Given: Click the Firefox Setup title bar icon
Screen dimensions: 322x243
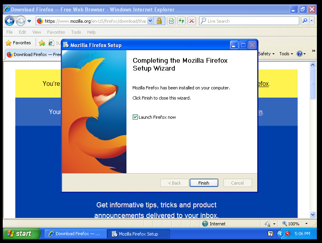Looking at the screenshot, I should [x=66, y=45].
